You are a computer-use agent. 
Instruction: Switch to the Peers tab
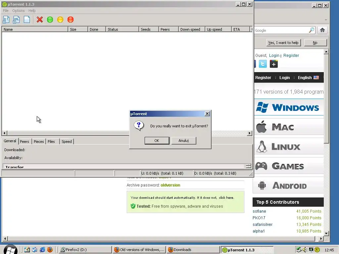[x=24, y=142]
